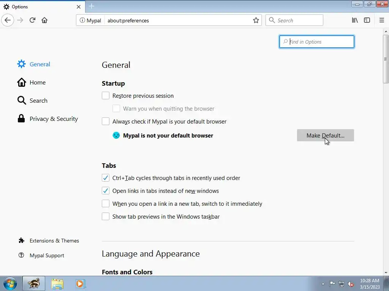The image size is (389, 291).
Task: Reload the current page
Action: tap(32, 20)
